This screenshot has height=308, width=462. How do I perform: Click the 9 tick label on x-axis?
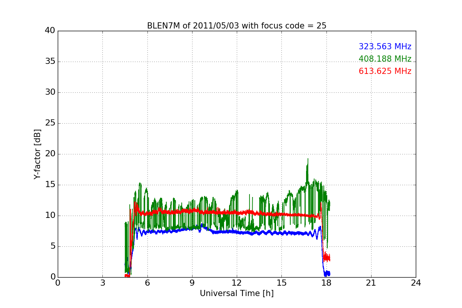pyautogui.click(x=192, y=283)
